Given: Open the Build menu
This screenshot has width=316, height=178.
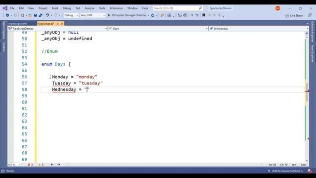Looking at the screenshot, I should [x=55, y=8].
